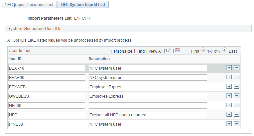Open grid in new window icon
This screenshot has width=254, height=136.
169,50
